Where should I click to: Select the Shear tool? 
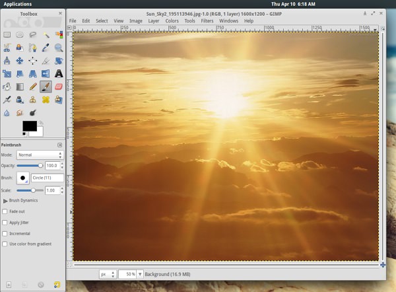tap(20, 73)
